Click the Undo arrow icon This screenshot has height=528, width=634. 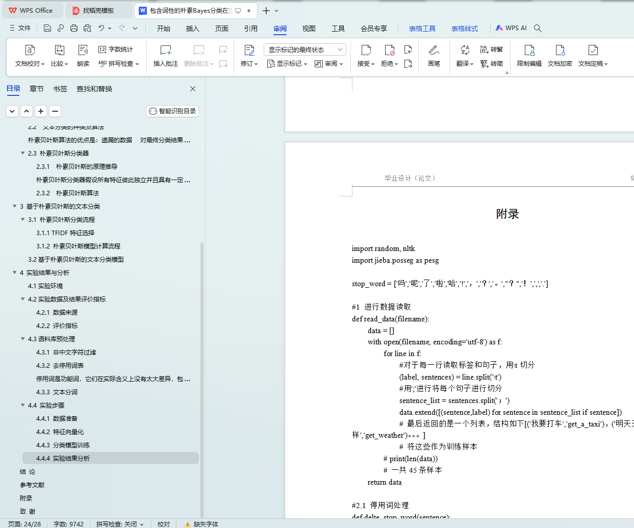(x=102, y=28)
